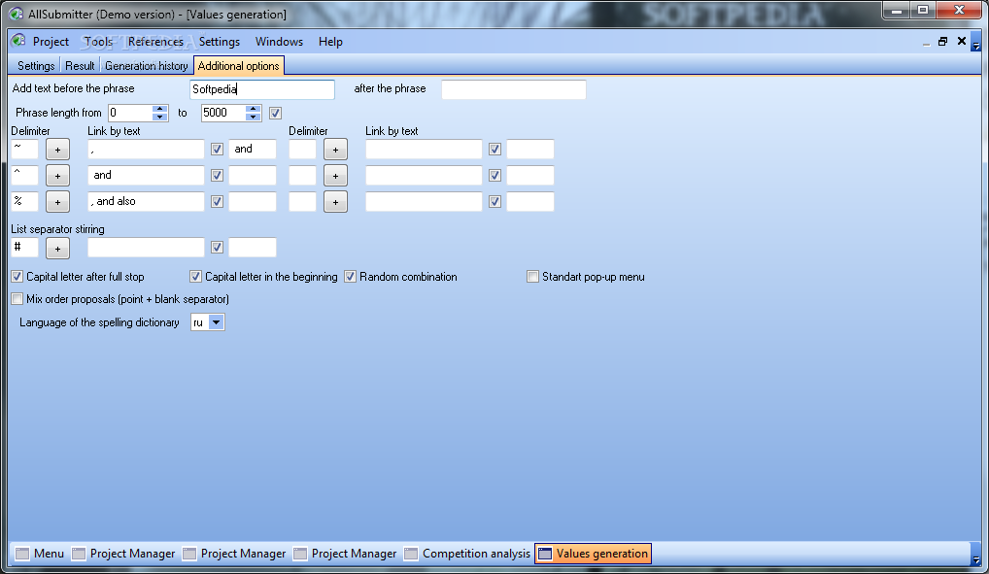Click the Competition analysis window icon
The height and width of the screenshot is (574, 989).
(411, 554)
